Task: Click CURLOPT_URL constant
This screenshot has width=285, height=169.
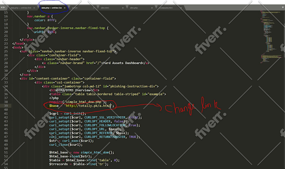Action: pyautogui.click(x=95, y=129)
